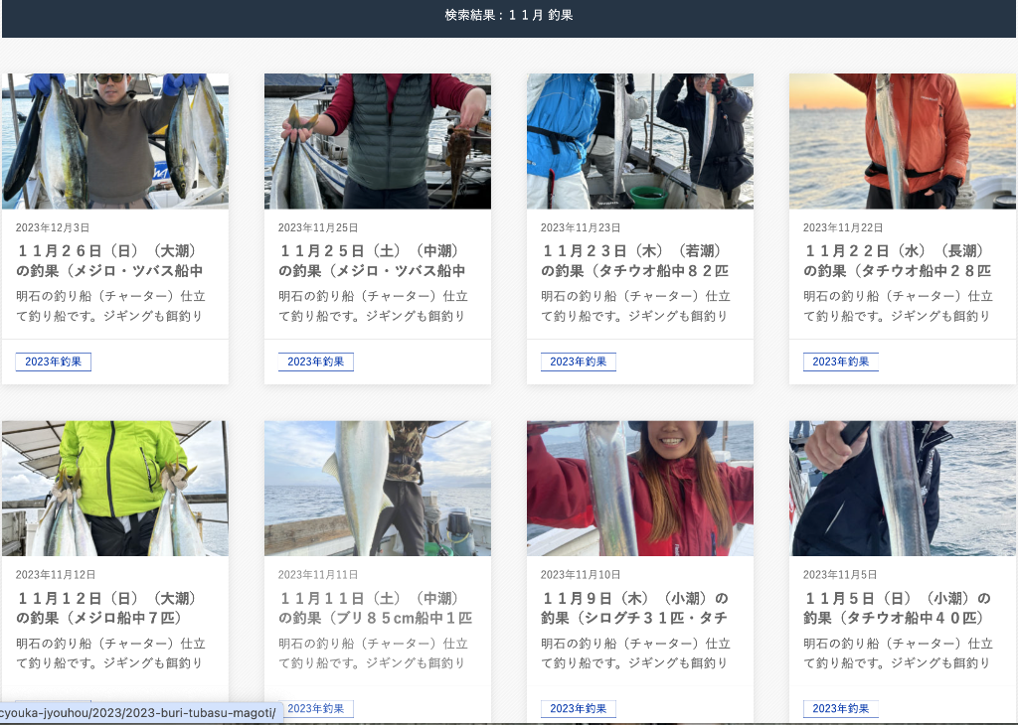1018x725 pixels.
Task: Open the smiling woman photo for 11月9日
Action: [640, 488]
